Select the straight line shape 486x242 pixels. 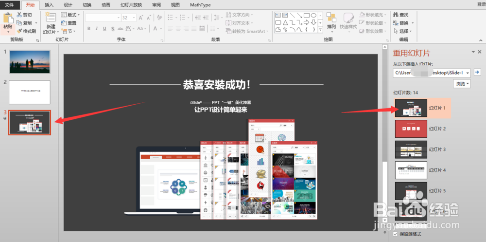tap(292, 15)
